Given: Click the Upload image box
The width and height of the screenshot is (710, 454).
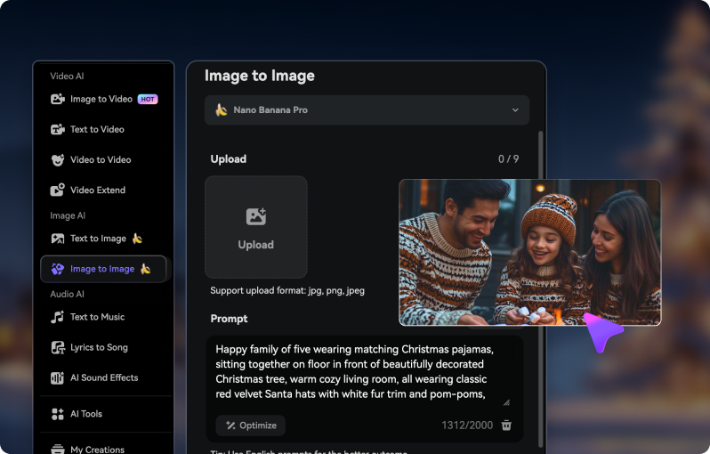Looking at the screenshot, I should (256, 227).
